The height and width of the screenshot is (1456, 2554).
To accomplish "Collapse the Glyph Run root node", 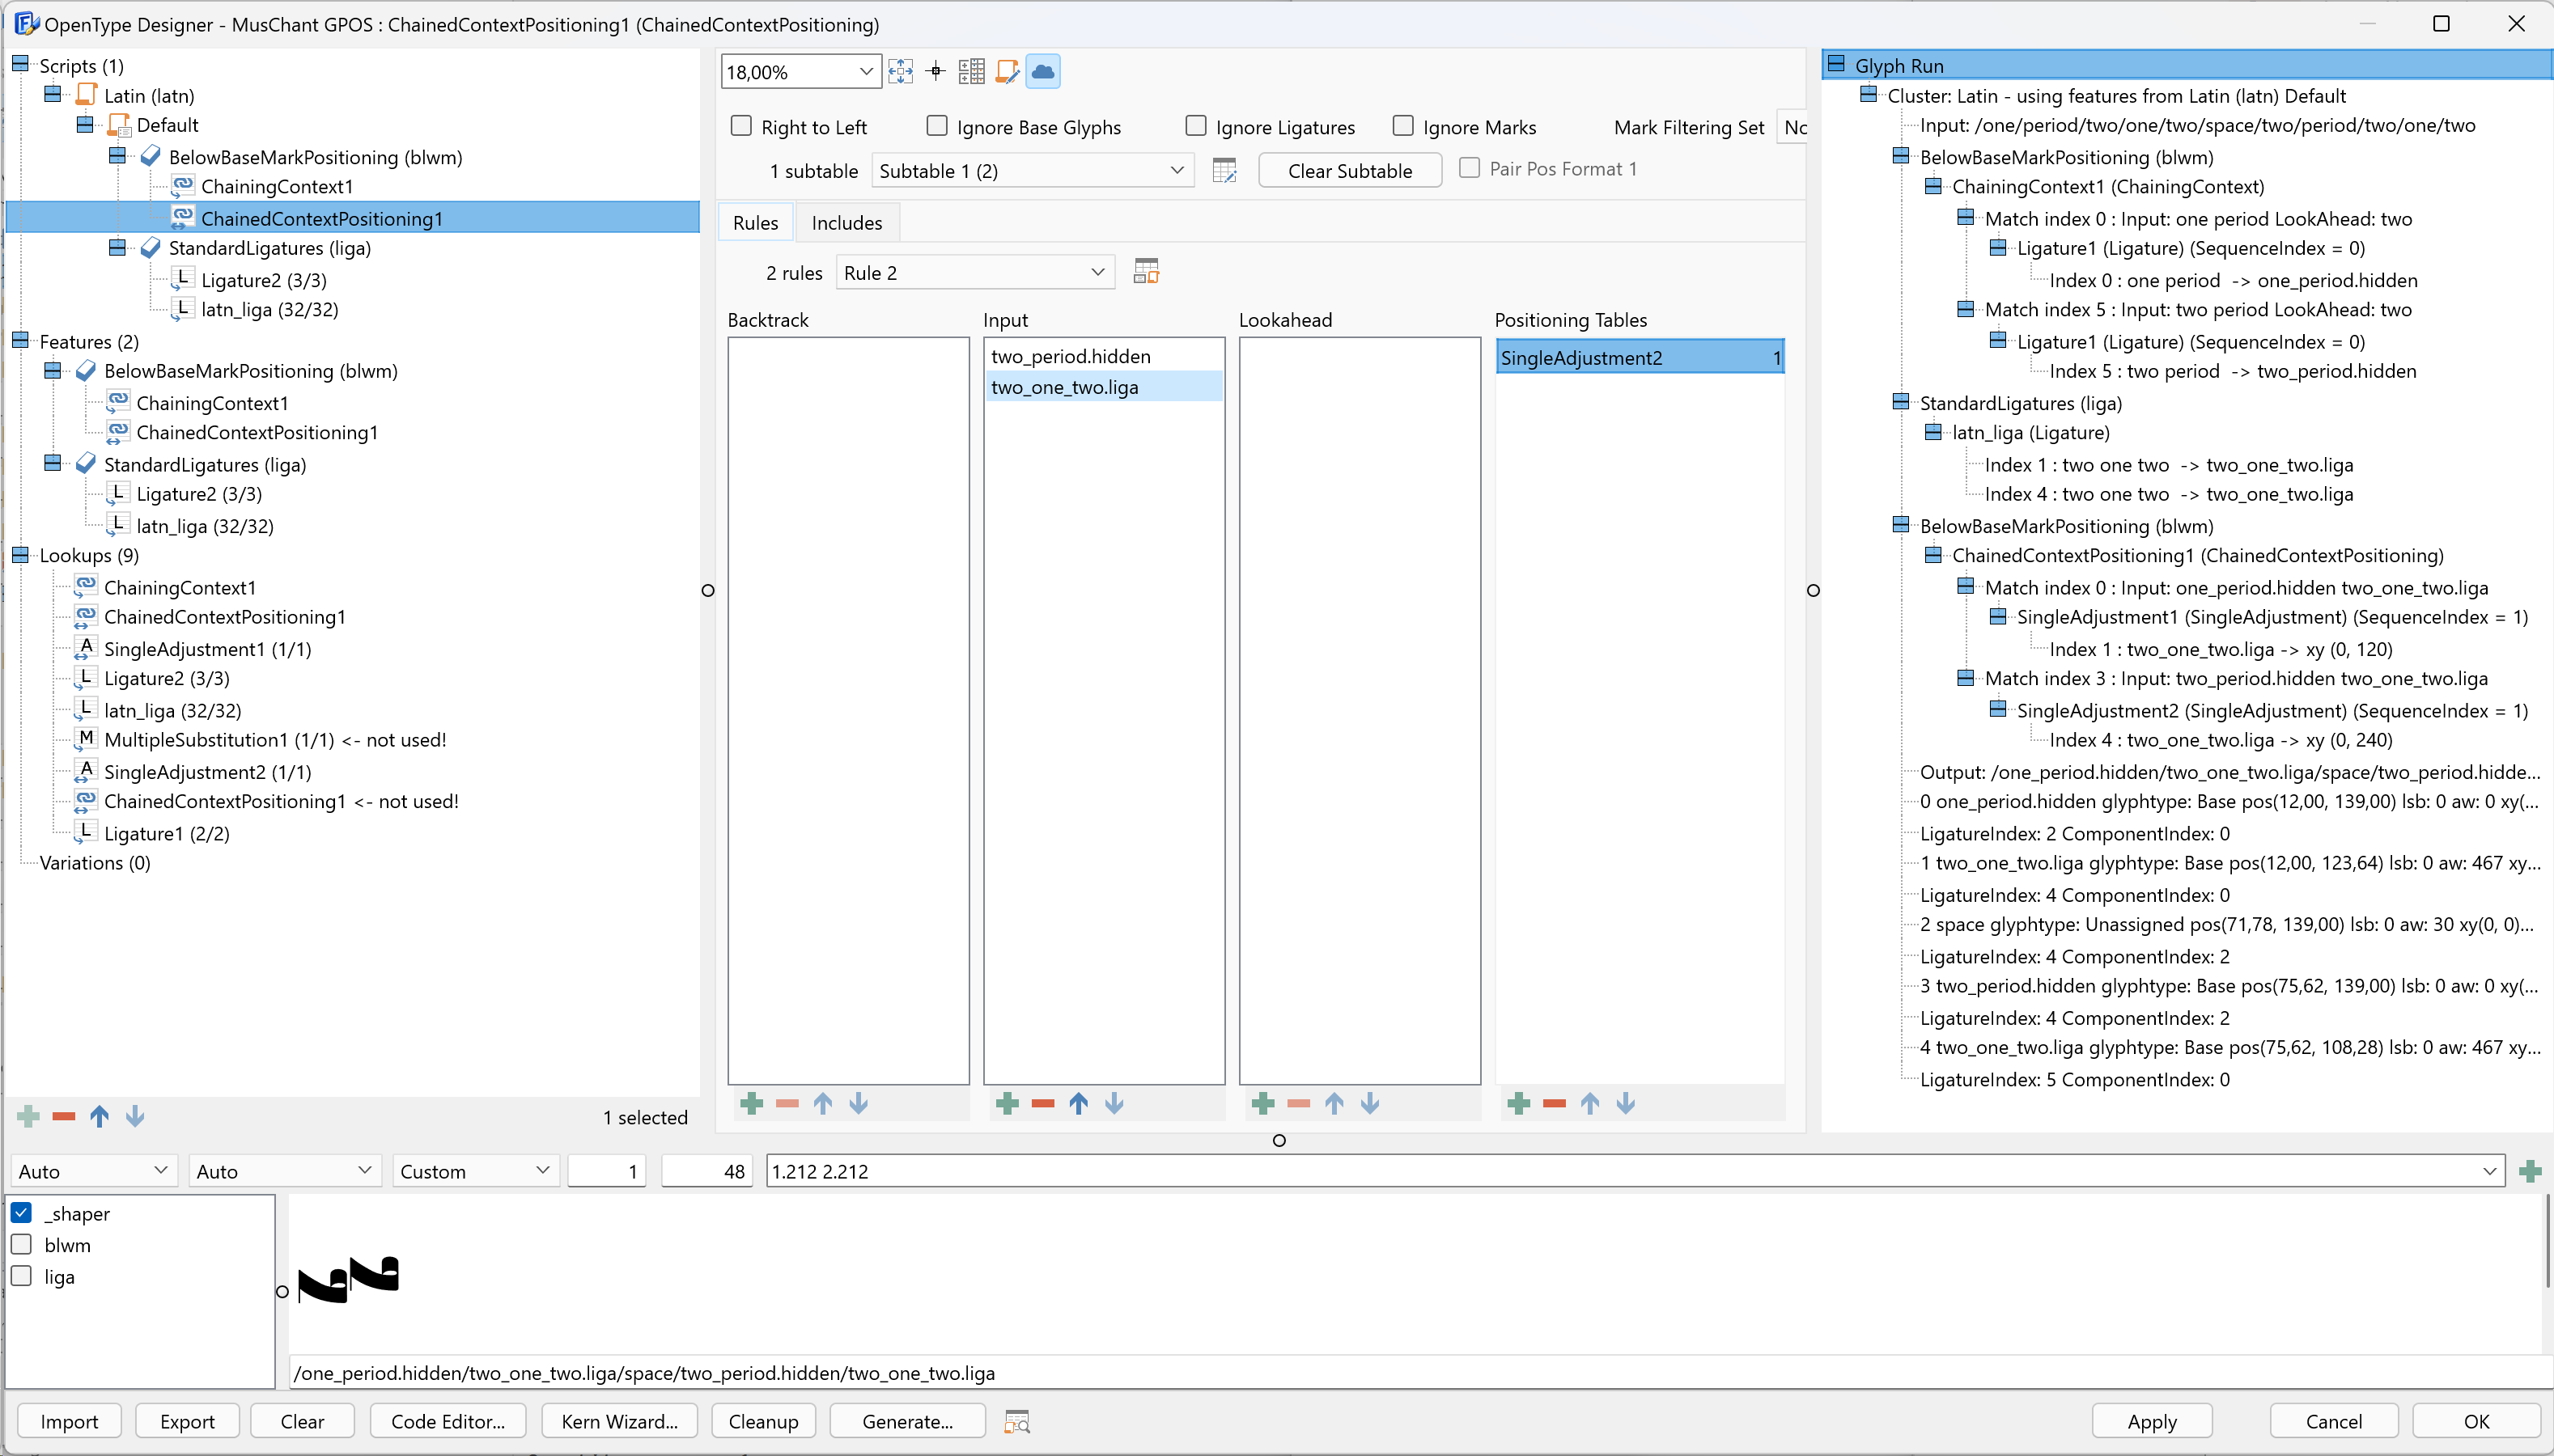I will click(x=1835, y=64).
